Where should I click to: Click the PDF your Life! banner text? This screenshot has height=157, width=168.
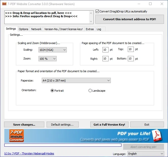click(x=134, y=133)
